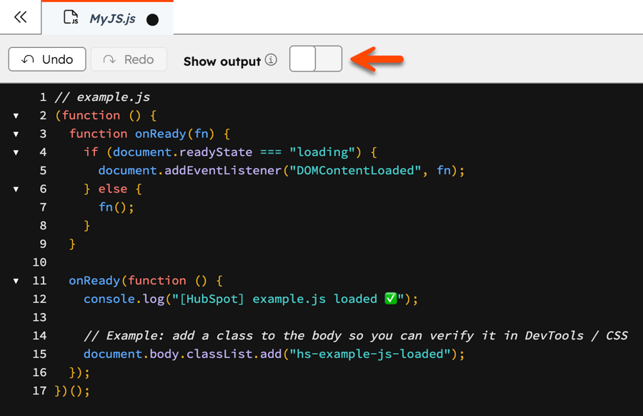Click the Redo button
This screenshot has width=643, height=416.
click(x=129, y=59)
